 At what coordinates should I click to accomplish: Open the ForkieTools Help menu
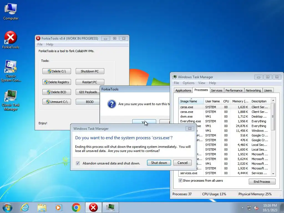[50, 44]
